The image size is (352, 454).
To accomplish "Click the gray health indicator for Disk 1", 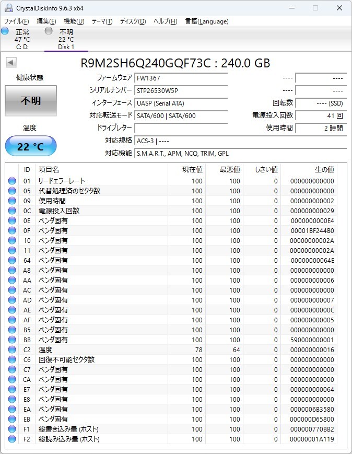I will 49,31.
